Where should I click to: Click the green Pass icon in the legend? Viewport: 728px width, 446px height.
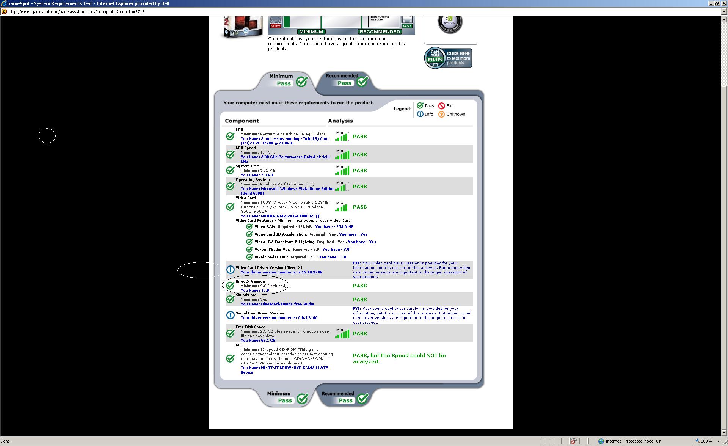click(x=420, y=105)
